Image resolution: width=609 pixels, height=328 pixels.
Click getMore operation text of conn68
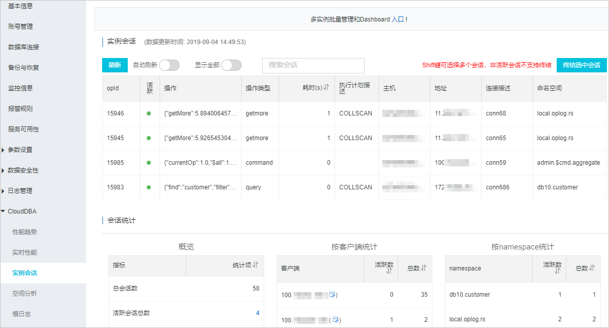200,113
